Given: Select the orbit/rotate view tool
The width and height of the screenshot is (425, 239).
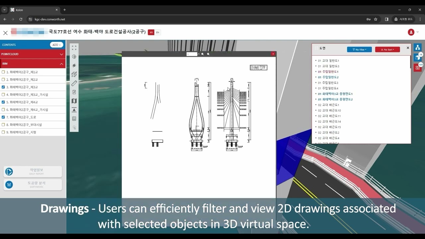Looking at the screenshot, I should [74, 57].
